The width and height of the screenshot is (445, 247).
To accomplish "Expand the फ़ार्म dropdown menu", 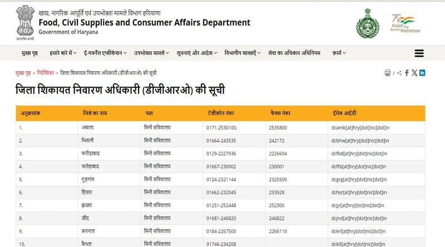I will [338, 53].
